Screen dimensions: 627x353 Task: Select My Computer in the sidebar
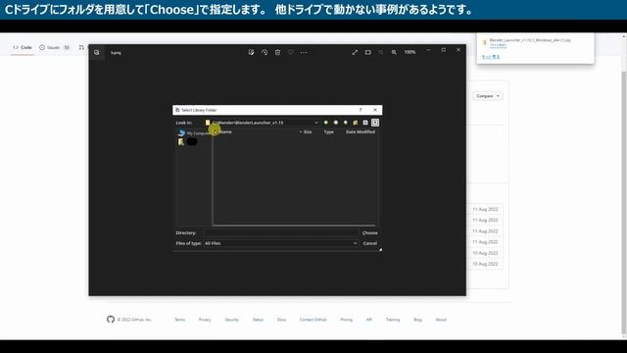click(194, 133)
